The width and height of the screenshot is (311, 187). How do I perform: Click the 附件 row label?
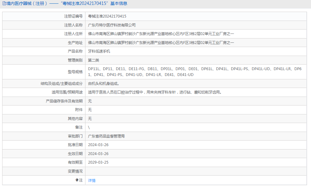click(79, 109)
